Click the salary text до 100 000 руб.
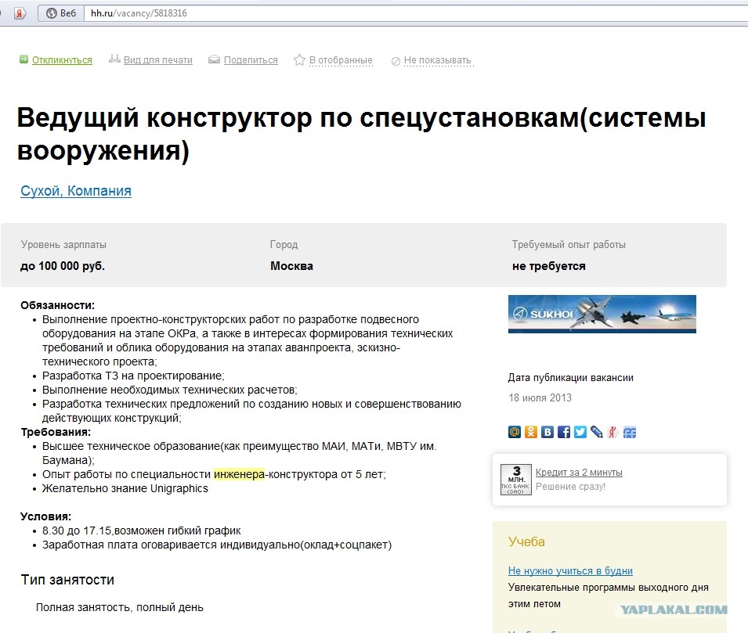Image resolution: width=748 pixels, height=633 pixels. [63, 266]
